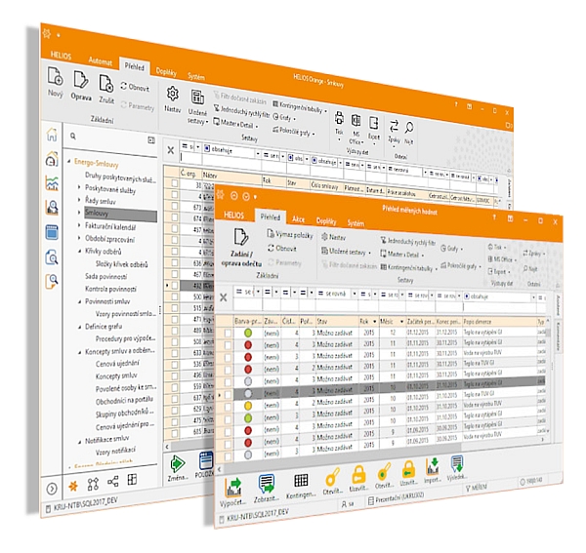This screenshot has width=586, height=553.
Task: Click Oprava icon in Smlouvy window
Action: [81, 79]
